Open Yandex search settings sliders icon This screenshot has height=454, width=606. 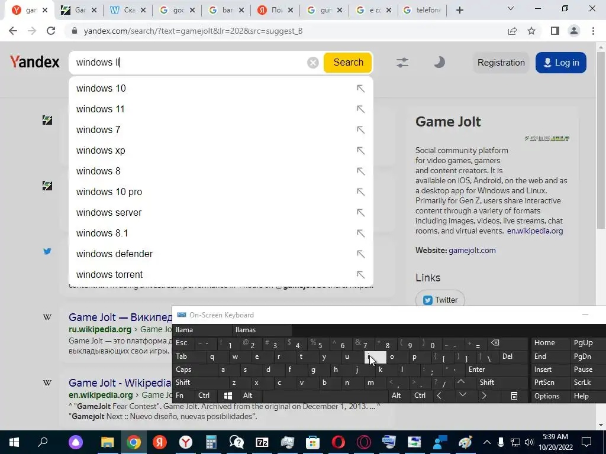click(402, 63)
